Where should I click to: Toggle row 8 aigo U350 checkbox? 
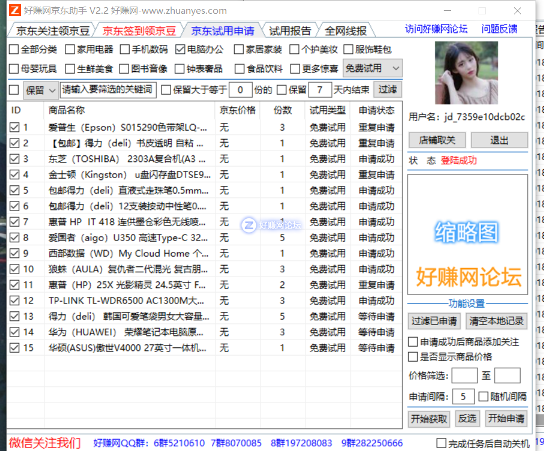pyautogui.click(x=14, y=238)
